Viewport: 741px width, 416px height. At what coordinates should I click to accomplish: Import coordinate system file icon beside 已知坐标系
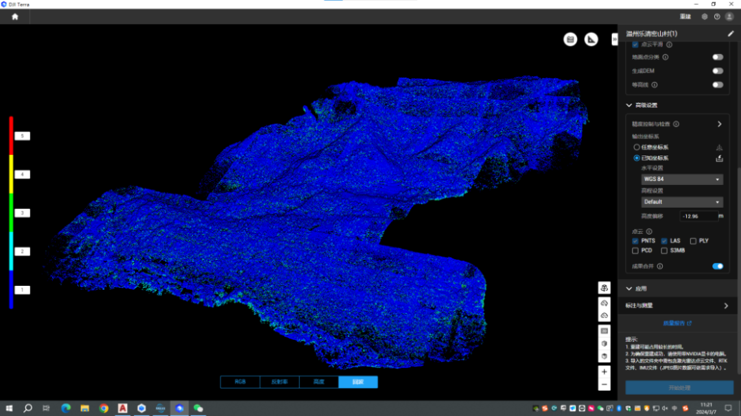pyautogui.click(x=719, y=158)
